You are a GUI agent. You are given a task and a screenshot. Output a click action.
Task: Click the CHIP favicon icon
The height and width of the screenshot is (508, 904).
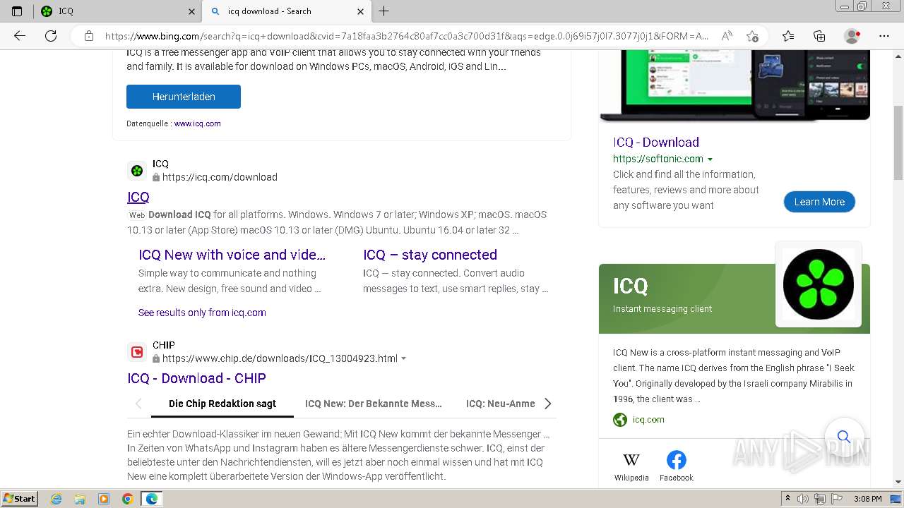click(137, 352)
